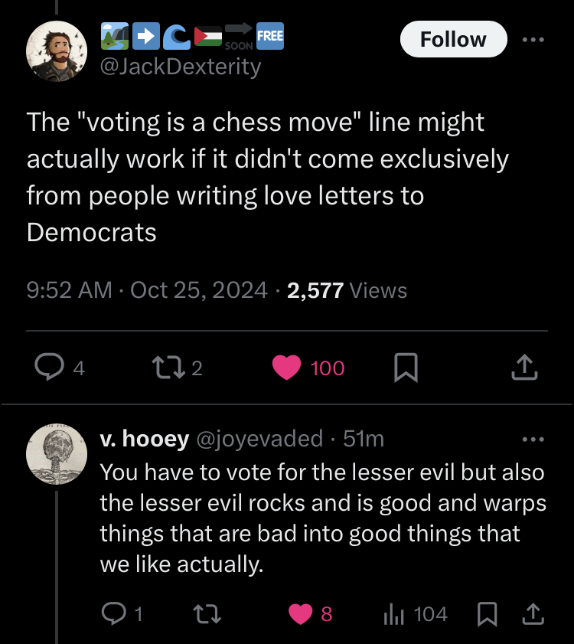The image size is (574, 644).
Task: Open the 9:52 AM Oct 25, 2024 timestamp
Action: (x=147, y=290)
